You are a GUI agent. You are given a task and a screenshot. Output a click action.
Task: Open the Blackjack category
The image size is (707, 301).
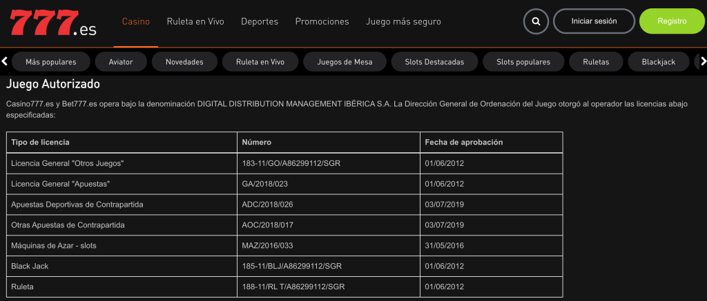[x=658, y=62]
